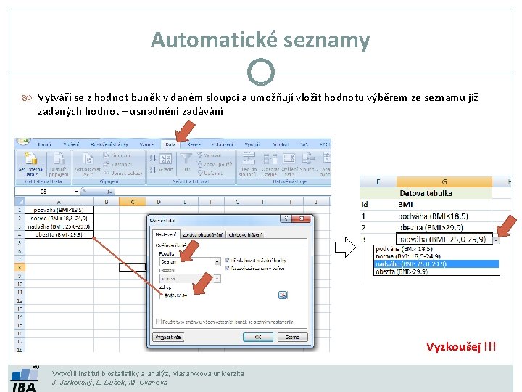Viewport: 522px width, 392px height.
Task: Open the Revize ribbon tab
Action: (x=194, y=144)
